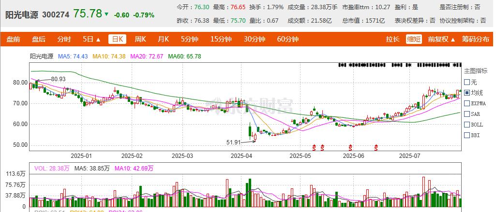This screenshot has width=496, height=212.
Task: Click the first red S marker in May
Action: (x=314, y=147)
